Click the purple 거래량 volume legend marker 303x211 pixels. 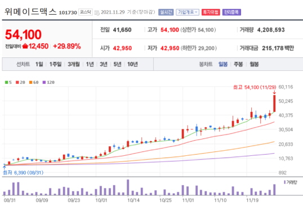[284, 182]
